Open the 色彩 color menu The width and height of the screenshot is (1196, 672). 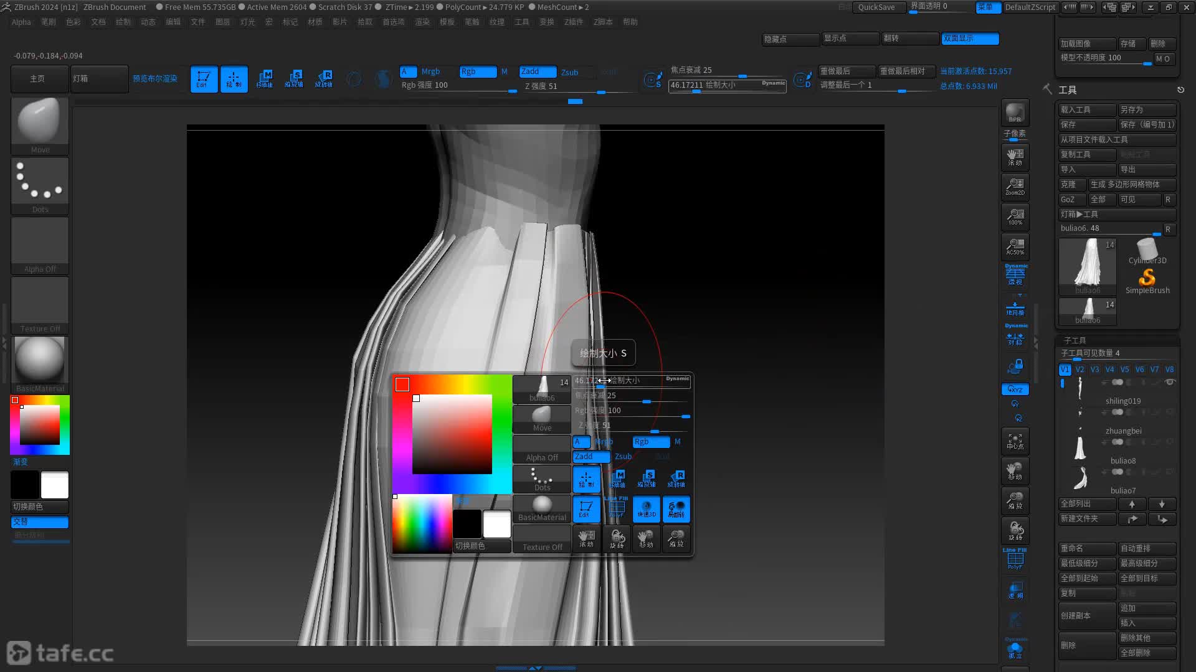point(74,22)
